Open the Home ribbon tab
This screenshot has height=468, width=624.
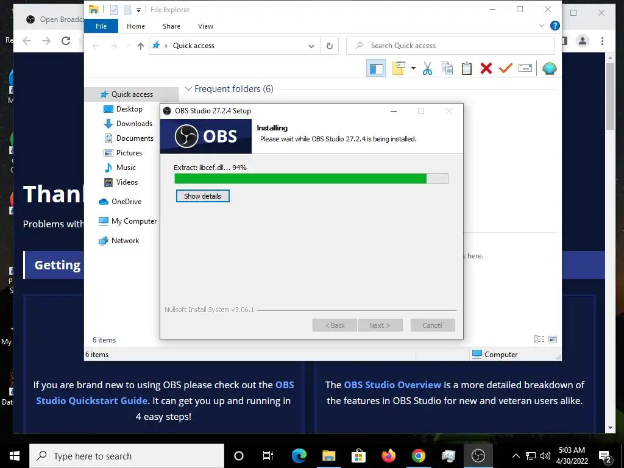(136, 26)
